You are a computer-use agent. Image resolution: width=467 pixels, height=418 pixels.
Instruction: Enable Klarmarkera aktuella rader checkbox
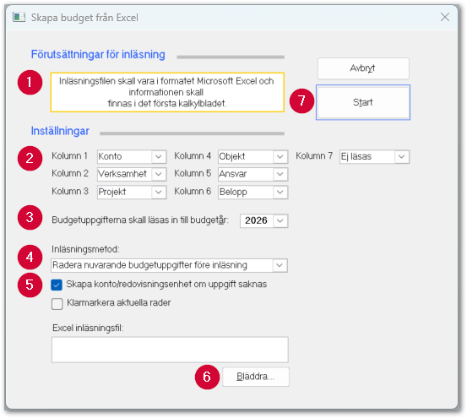point(57,304)
